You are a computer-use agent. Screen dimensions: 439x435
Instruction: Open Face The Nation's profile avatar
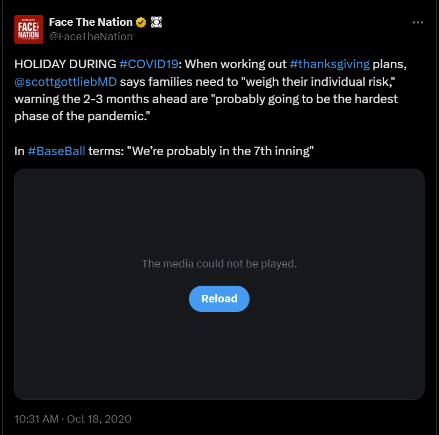pos(28,28)
